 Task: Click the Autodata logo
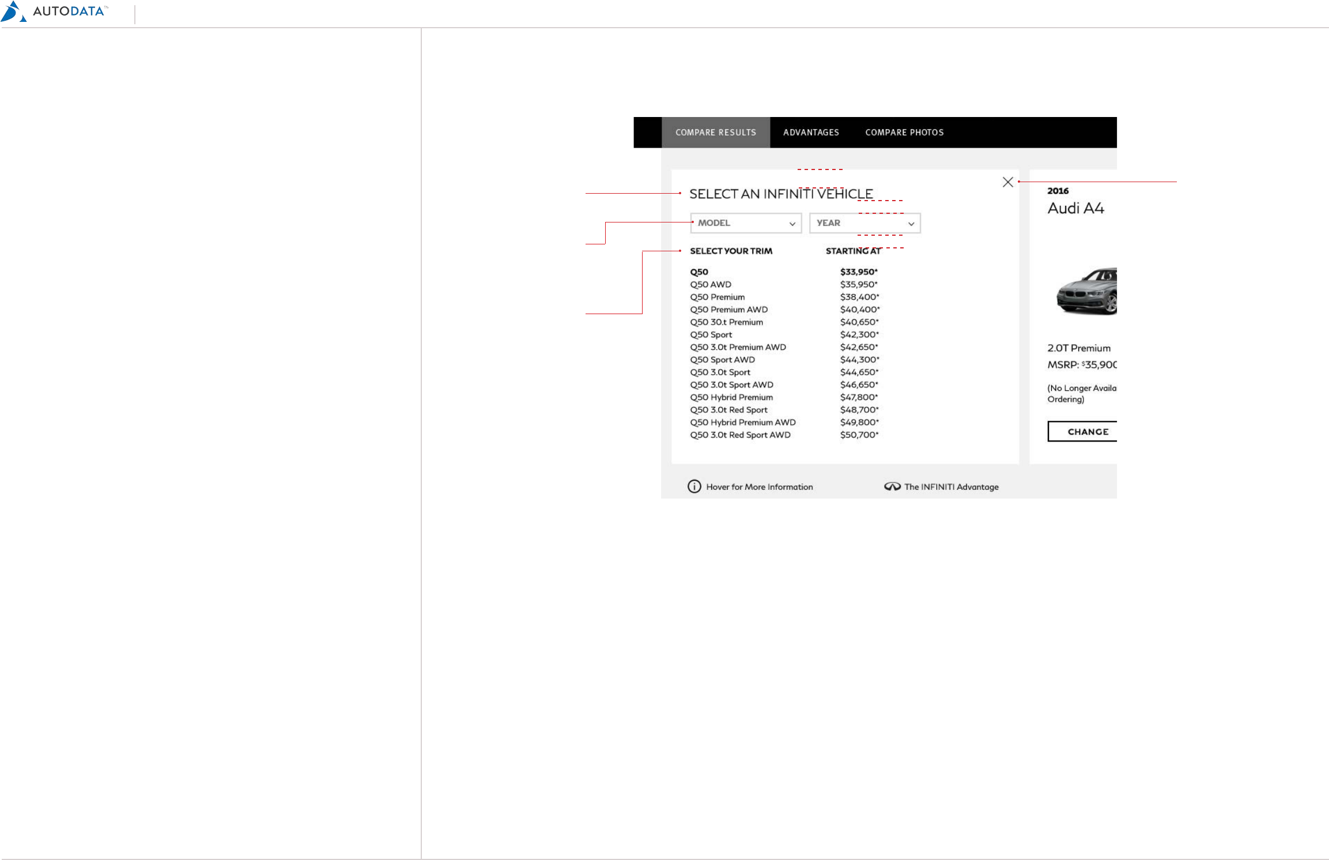pos(55,12)
